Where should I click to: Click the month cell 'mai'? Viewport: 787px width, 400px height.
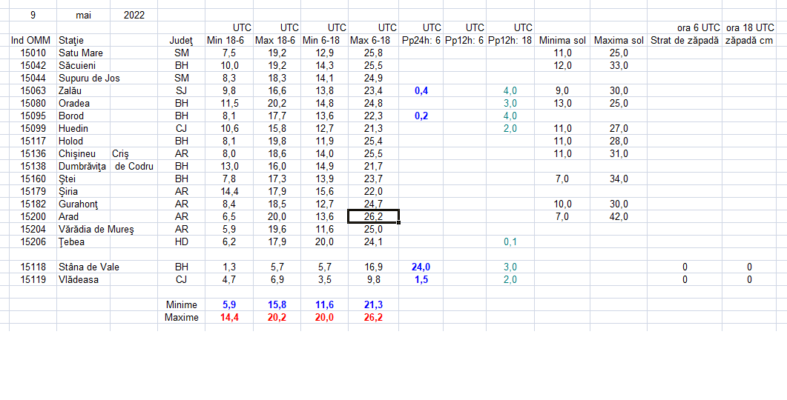(x=83, y=15)
